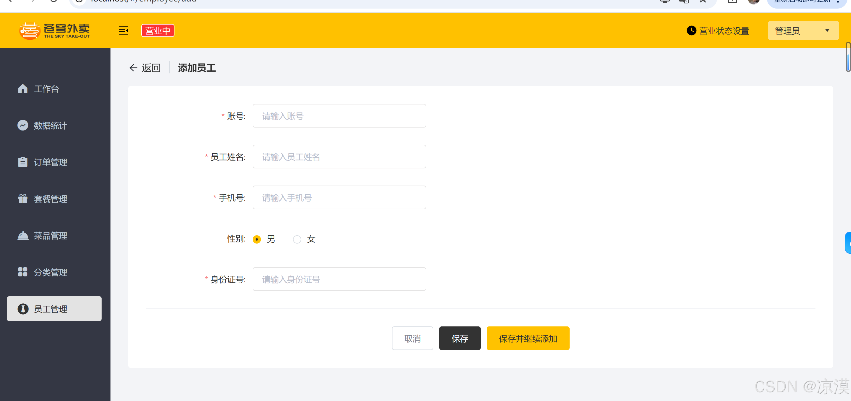
Task: Click the 取消 button
Action: 412,338
